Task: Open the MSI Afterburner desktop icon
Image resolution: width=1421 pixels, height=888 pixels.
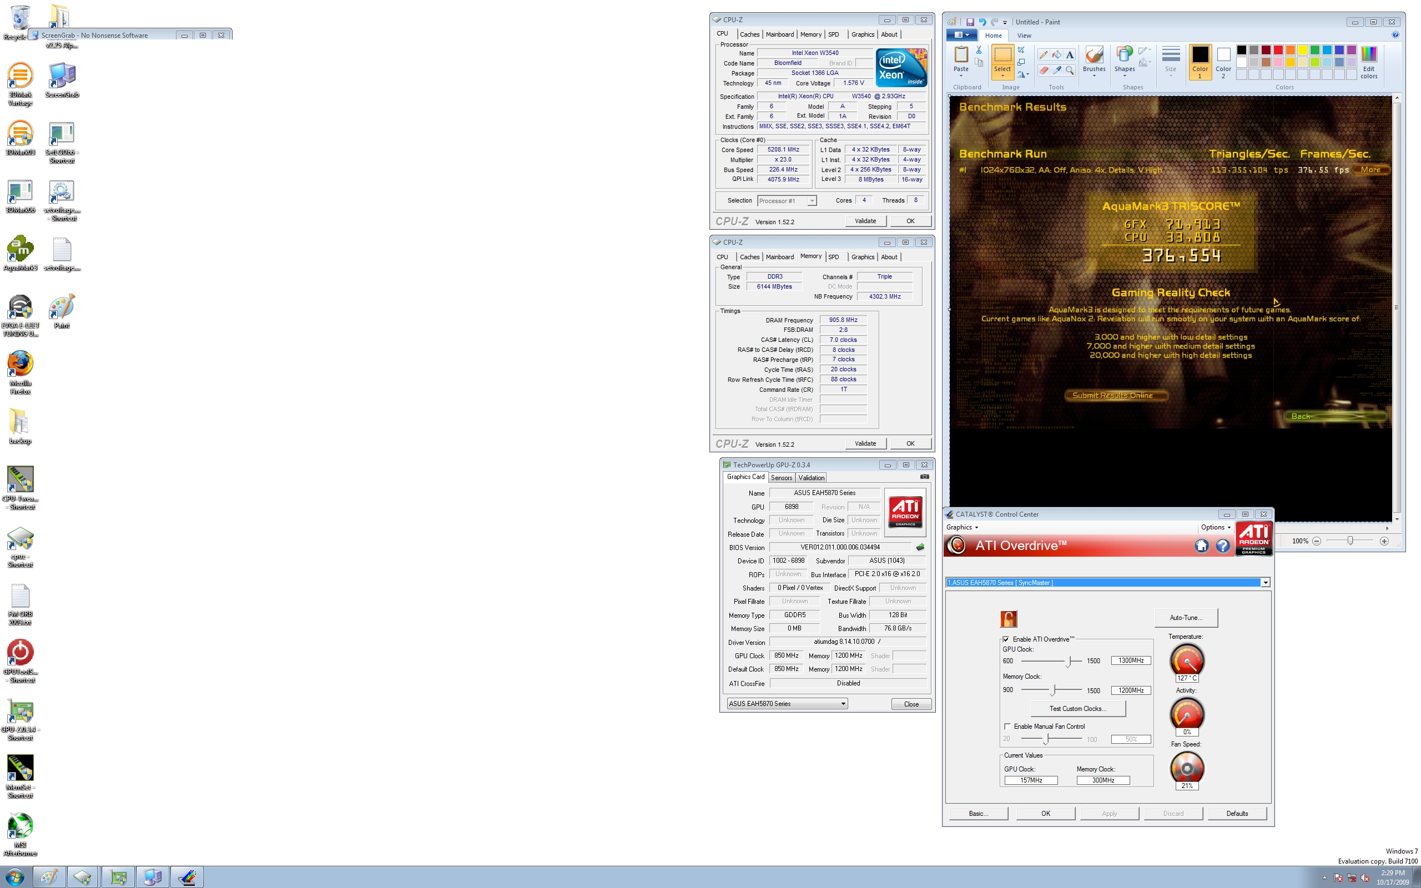Action: [x=21, y=835]
